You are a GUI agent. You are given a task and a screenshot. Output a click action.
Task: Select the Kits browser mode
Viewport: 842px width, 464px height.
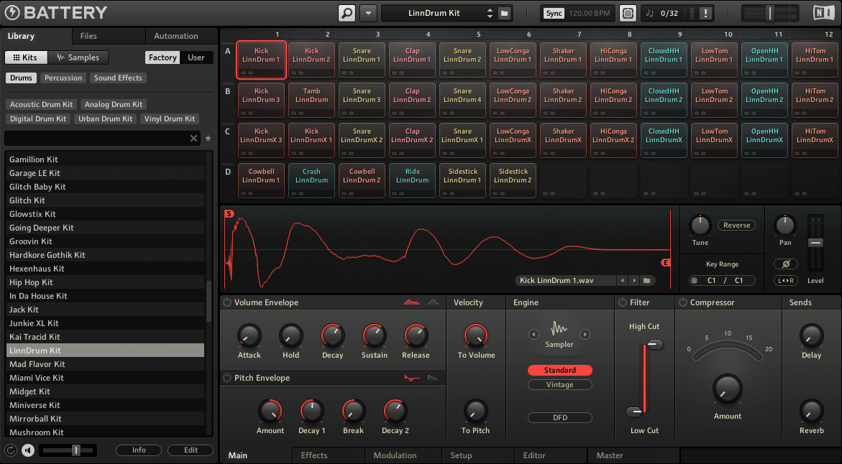pos(26,57)
